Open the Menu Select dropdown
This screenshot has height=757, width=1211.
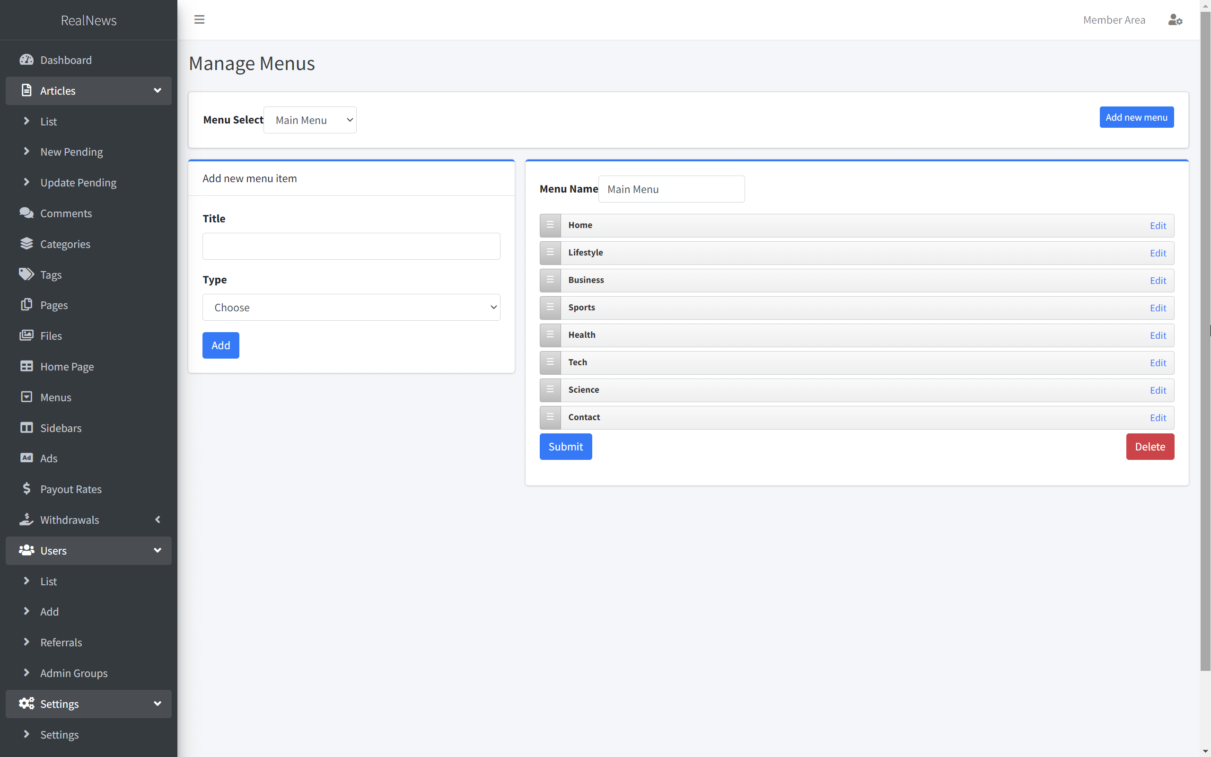pos(310,120)
